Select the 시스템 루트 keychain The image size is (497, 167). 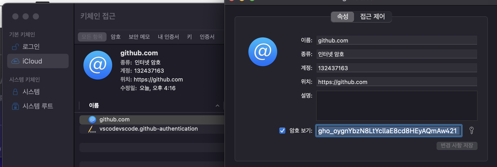pos(38,106)
